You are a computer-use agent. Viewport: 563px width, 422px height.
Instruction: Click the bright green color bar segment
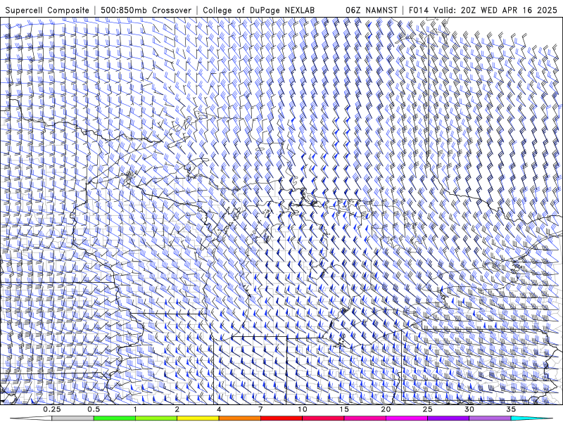click(x=115, y=418)
